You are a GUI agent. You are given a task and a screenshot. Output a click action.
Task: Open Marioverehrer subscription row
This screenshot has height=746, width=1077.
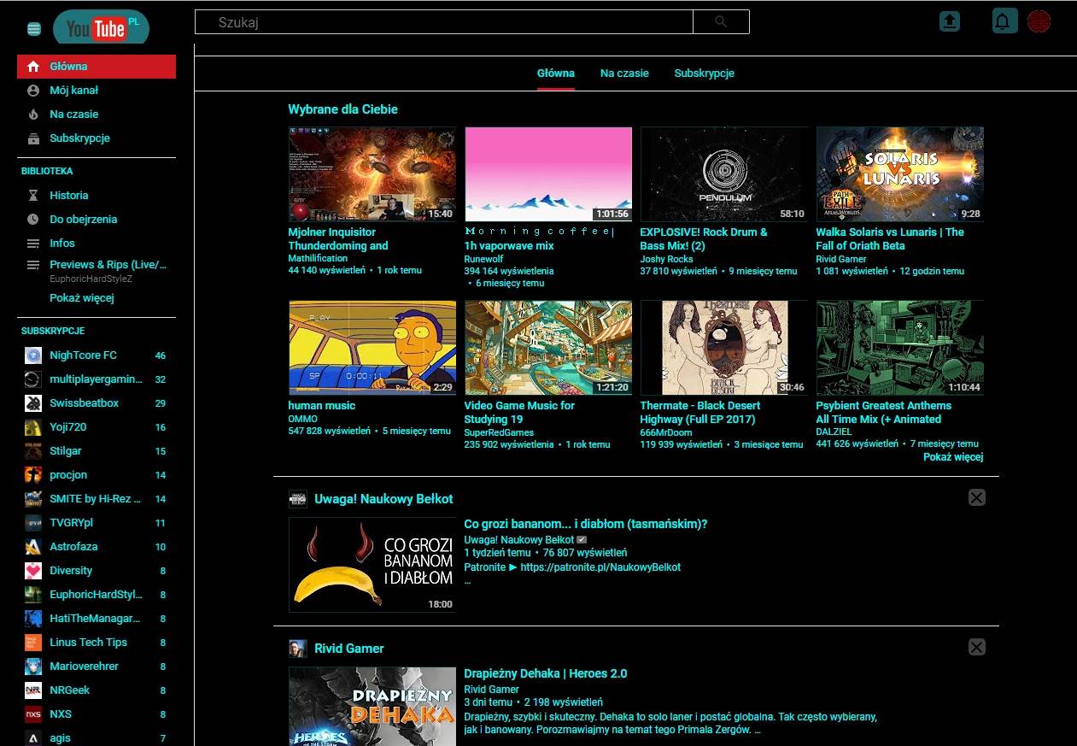[x=97, y=667]
